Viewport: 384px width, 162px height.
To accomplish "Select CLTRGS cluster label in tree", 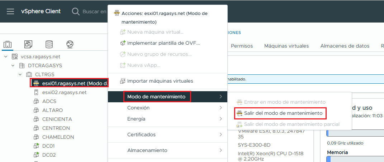I will click(44, 74).
